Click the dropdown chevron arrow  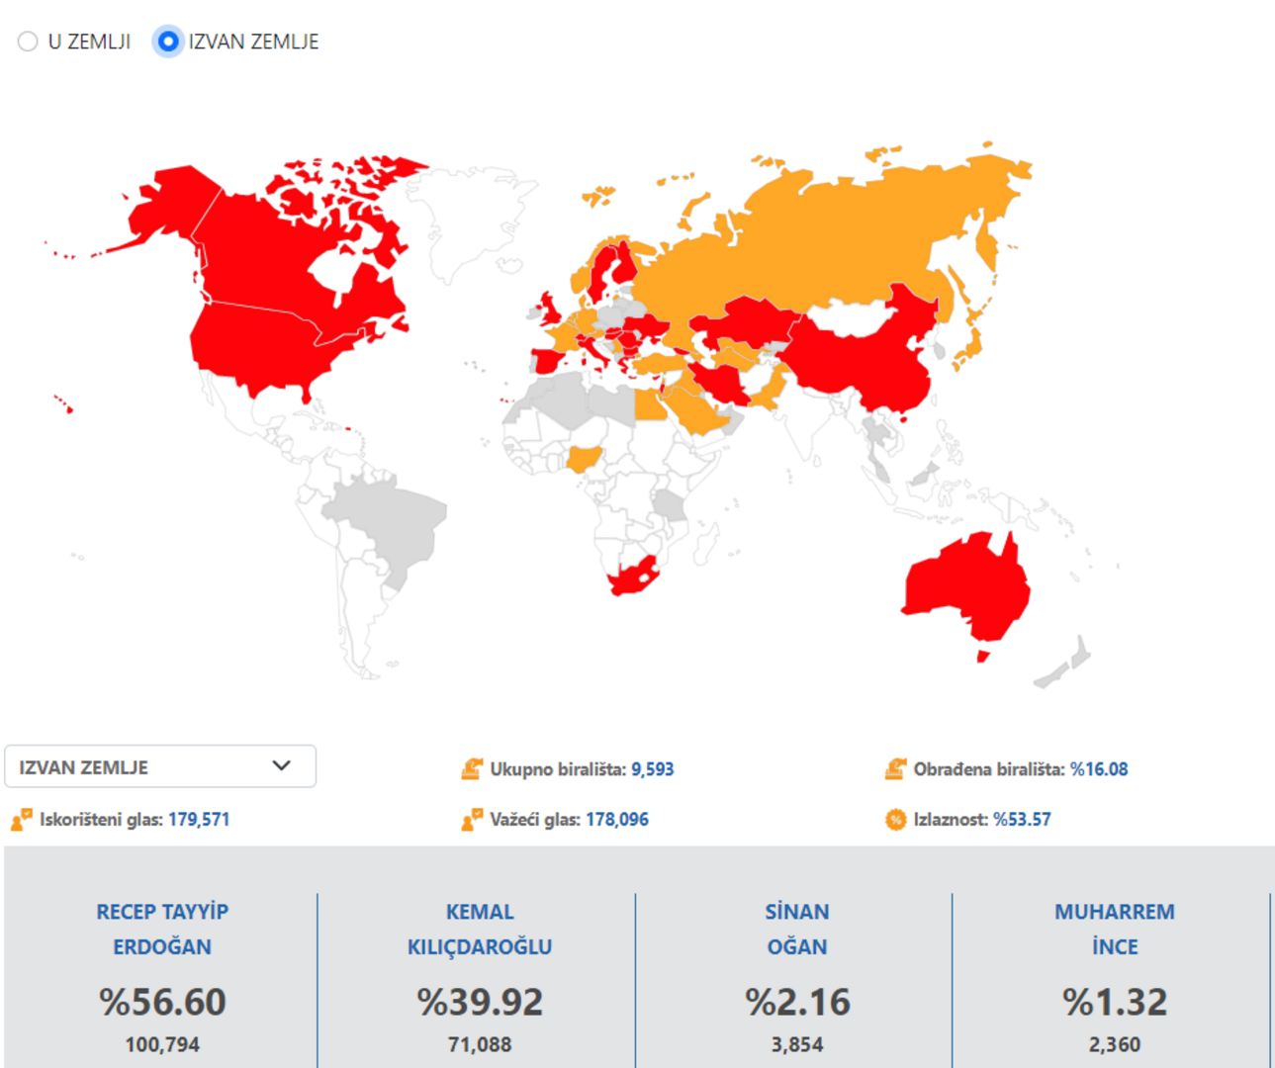pos(282,765)
